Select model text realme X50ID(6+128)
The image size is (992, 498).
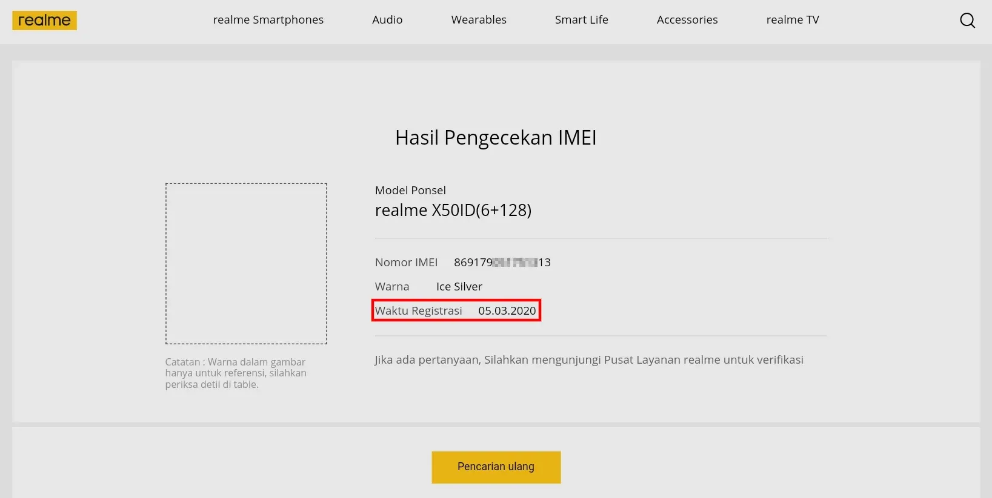point(453,211)
